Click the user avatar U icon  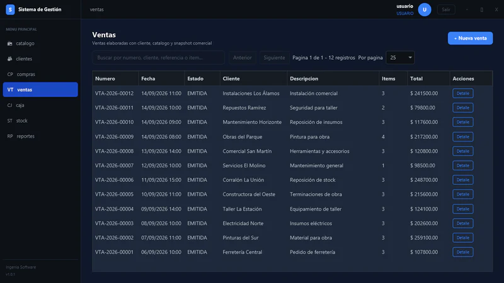(x=424, y=9)
